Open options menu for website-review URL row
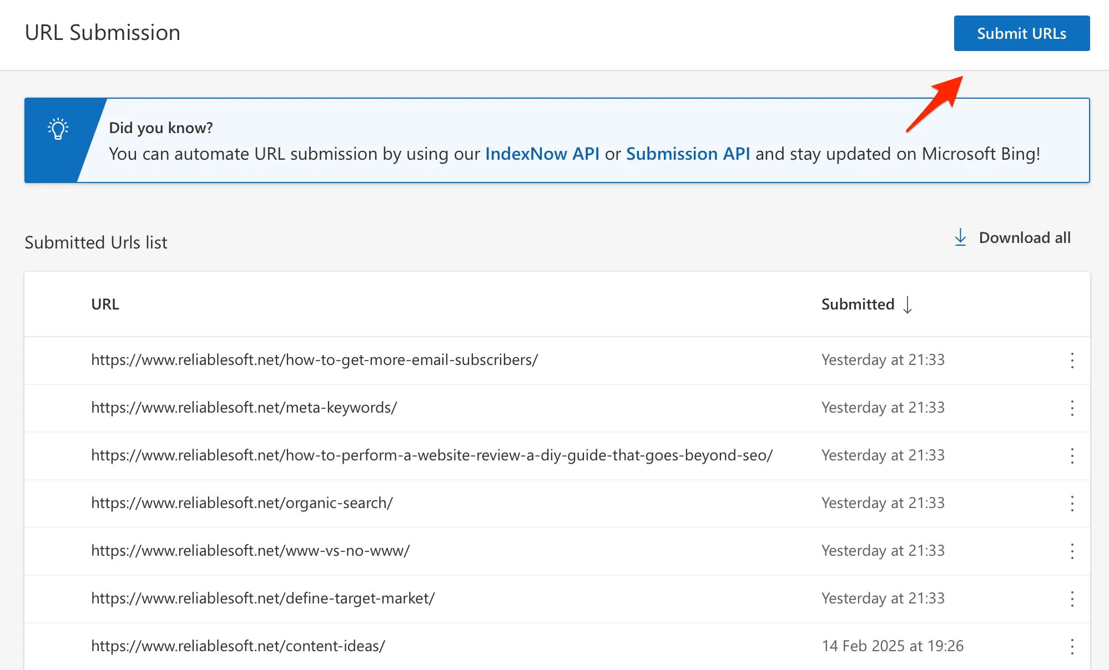Screen dimensions: 1109x670 point(1072,456)
